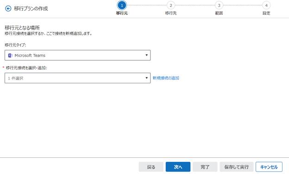289x174 pixels.
Task: Click the キャンセル button
Action: pyautogui.click(x=269, y=167)
